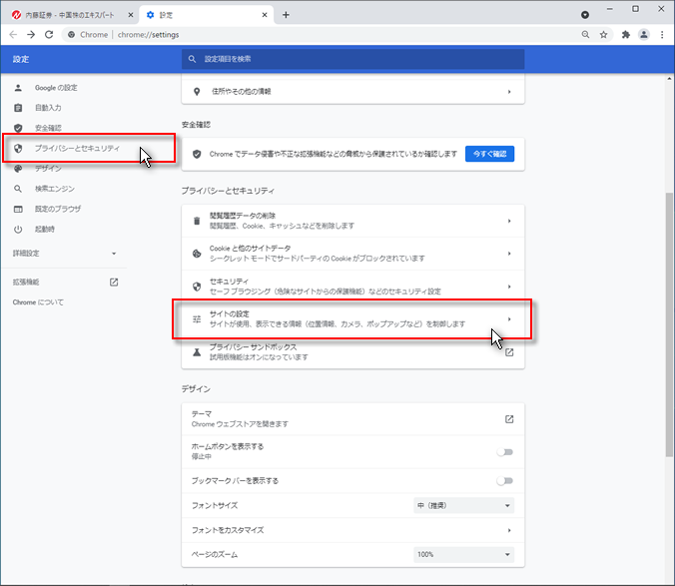Screen dimensions: 675x586
Task: Open the page zoom 100% dropdown
Action: coord(463,554)
